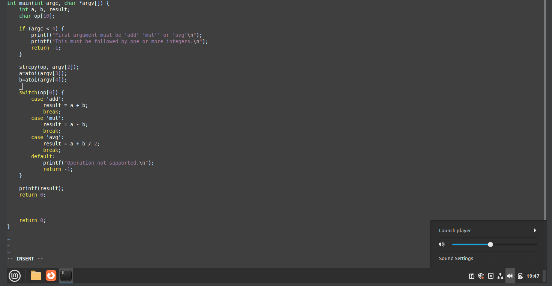Click the "if (argc < 4) {" line
The height and width of the screenshot is (286, 552).
[x=42, y=29]
